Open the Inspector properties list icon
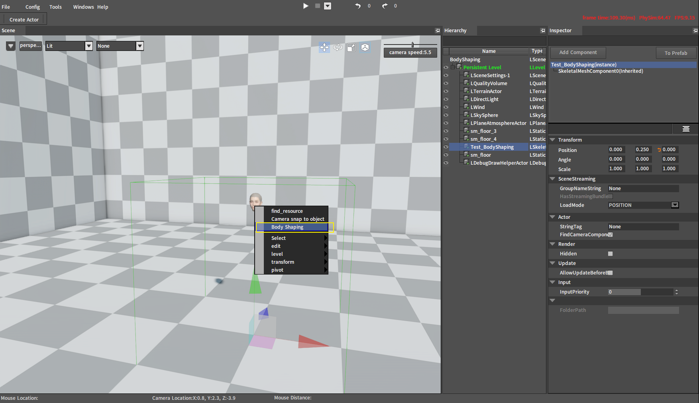Screen dimensions: 699x403 685,128
